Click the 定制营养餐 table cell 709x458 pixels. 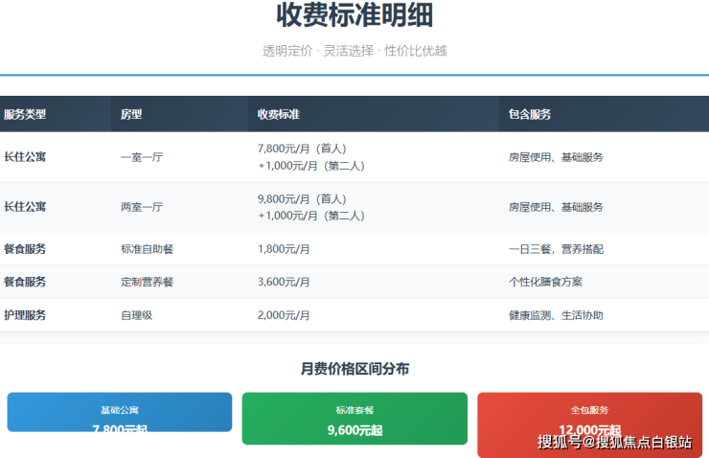[147, 282]
